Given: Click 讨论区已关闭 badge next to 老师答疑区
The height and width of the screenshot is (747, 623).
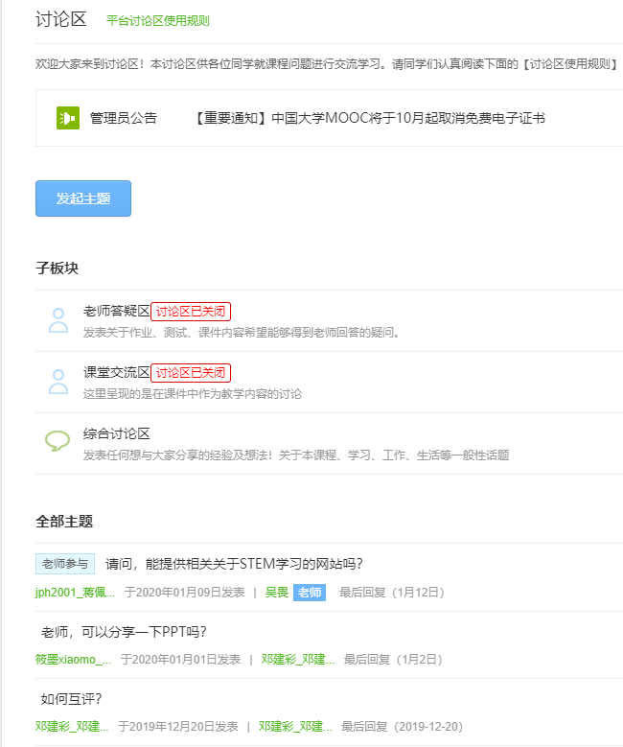Looking at the screenshot, I should pyautogui.click(x=191, y=312).
